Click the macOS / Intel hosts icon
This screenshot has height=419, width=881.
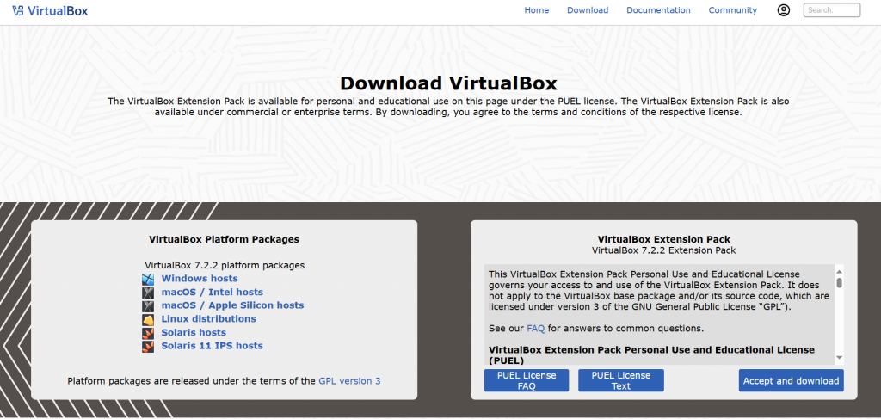148,292
